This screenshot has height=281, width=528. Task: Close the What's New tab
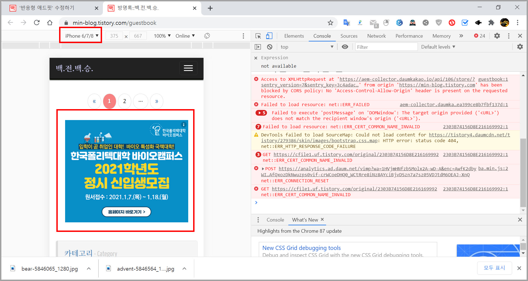click(322, 219)
